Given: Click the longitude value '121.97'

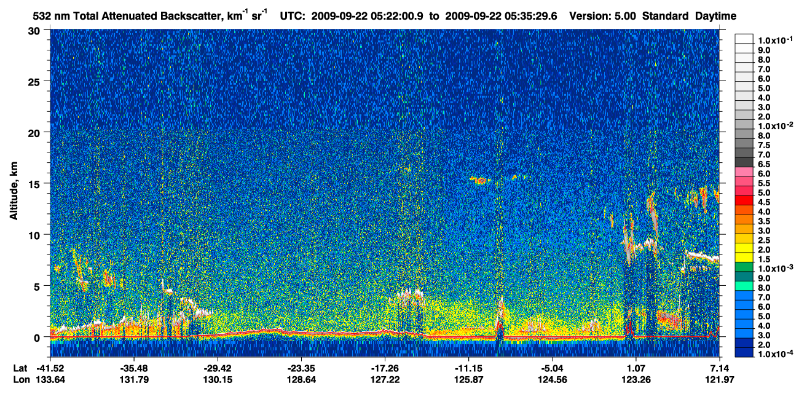Looking at the screenshot, I should pos(719,379).
